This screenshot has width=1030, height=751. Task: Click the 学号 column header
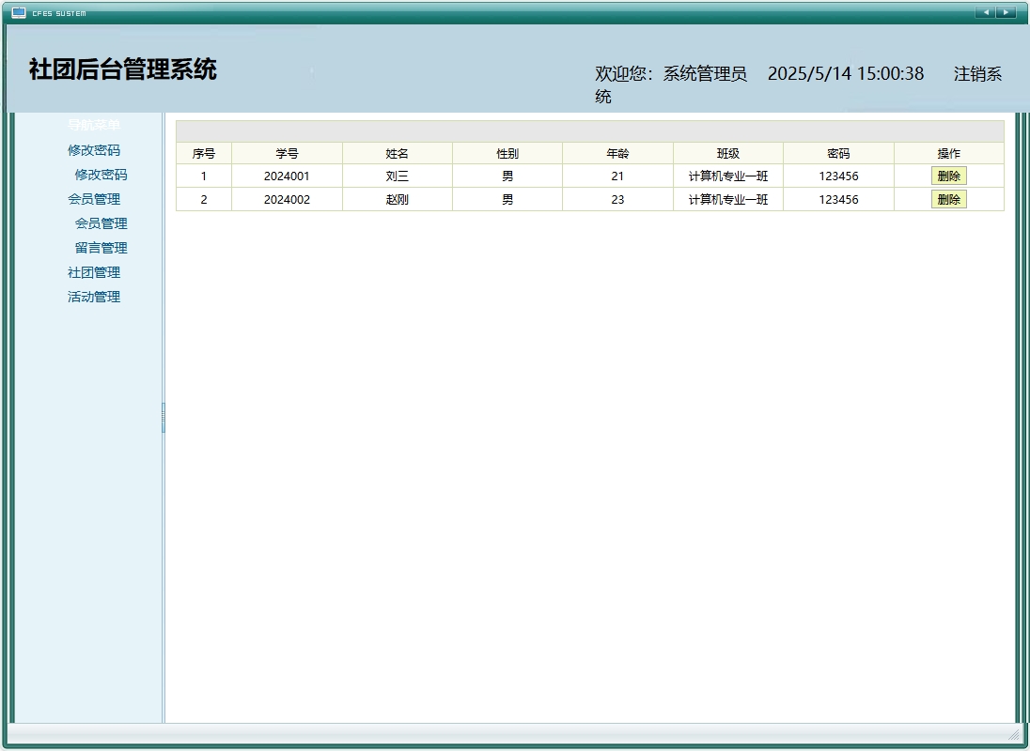point(287,153)
